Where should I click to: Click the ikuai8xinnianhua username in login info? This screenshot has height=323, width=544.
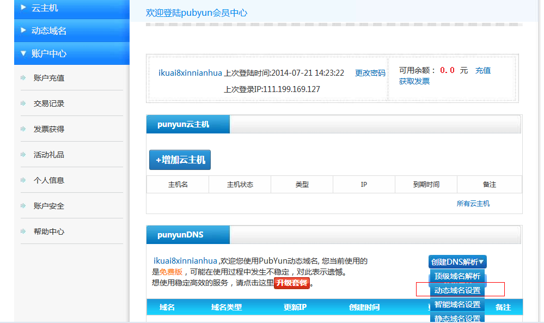190,73
